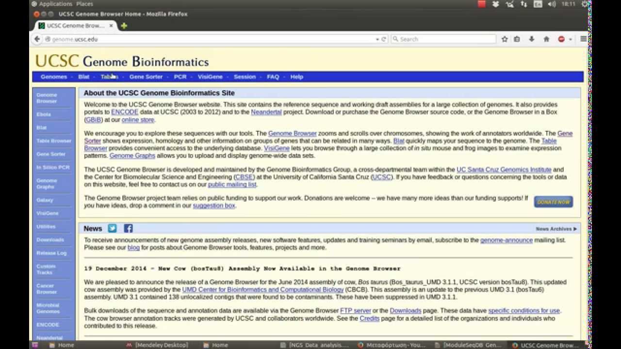Click the red indicator in the system tray
Viewport: 621px width, 349px height.
(x=482, y=4)
